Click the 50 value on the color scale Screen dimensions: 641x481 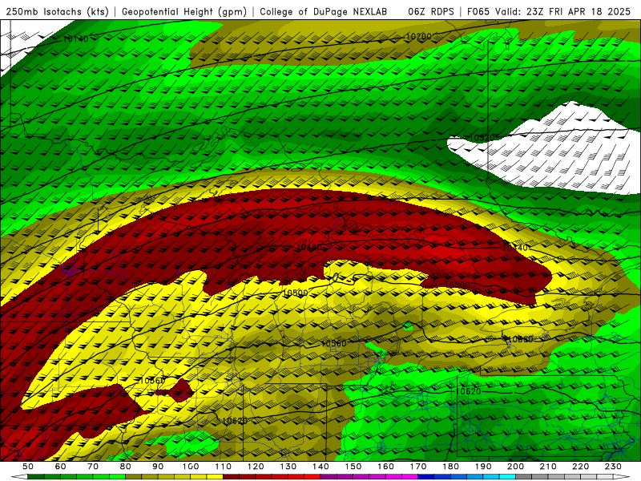coord(28,467)
